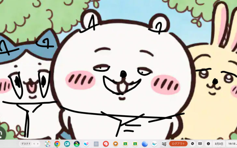
Task: Open the pencil-sketch picture app icon
Action: [164, 144]
